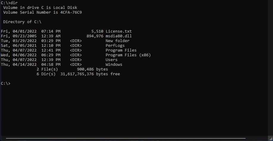Click the "Directory of C:\" line
This screenshot has width=273, height=141.
pyautogui.click(x=22, y=22)
